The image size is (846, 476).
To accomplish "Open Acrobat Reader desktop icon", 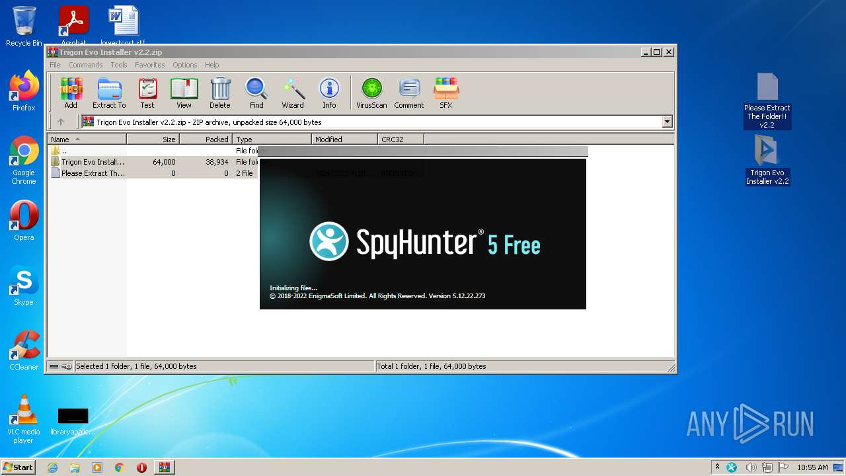I will coord(74,25).
